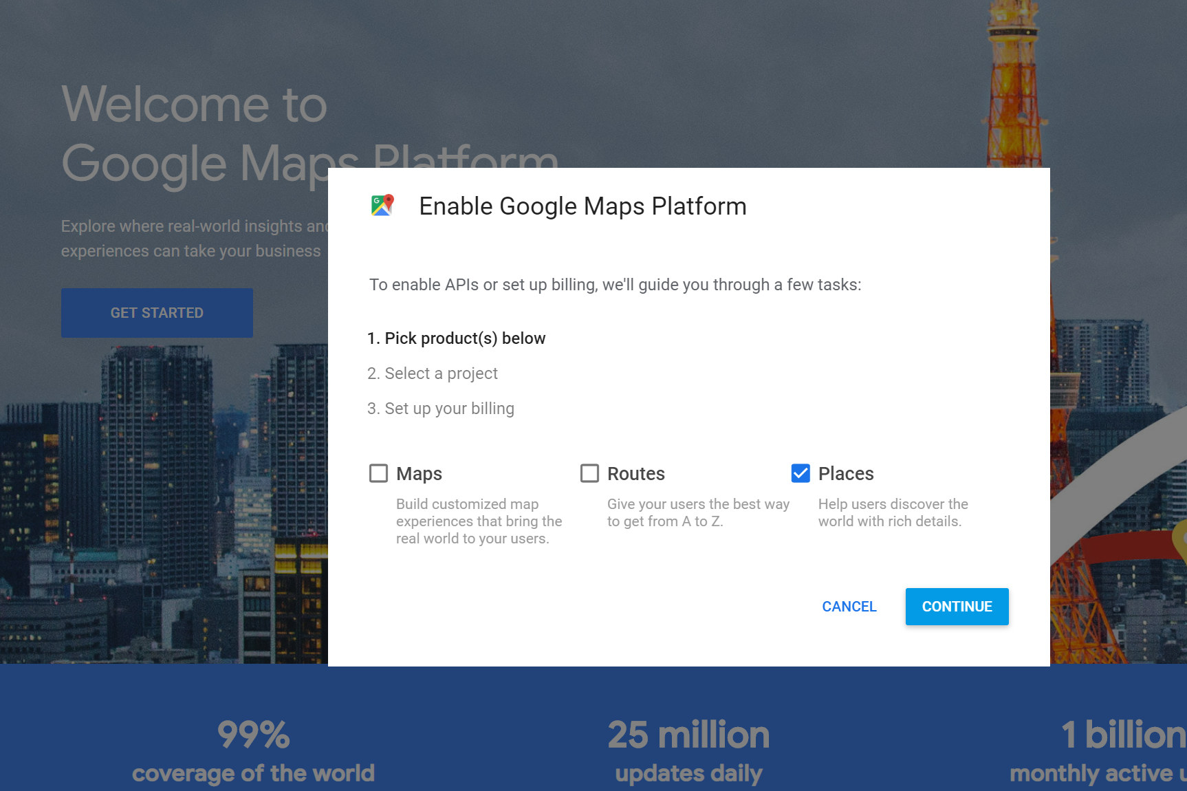Click the 'Welcome to' page heading
This screenshot has width=1187, height=791.
[194, 105]
